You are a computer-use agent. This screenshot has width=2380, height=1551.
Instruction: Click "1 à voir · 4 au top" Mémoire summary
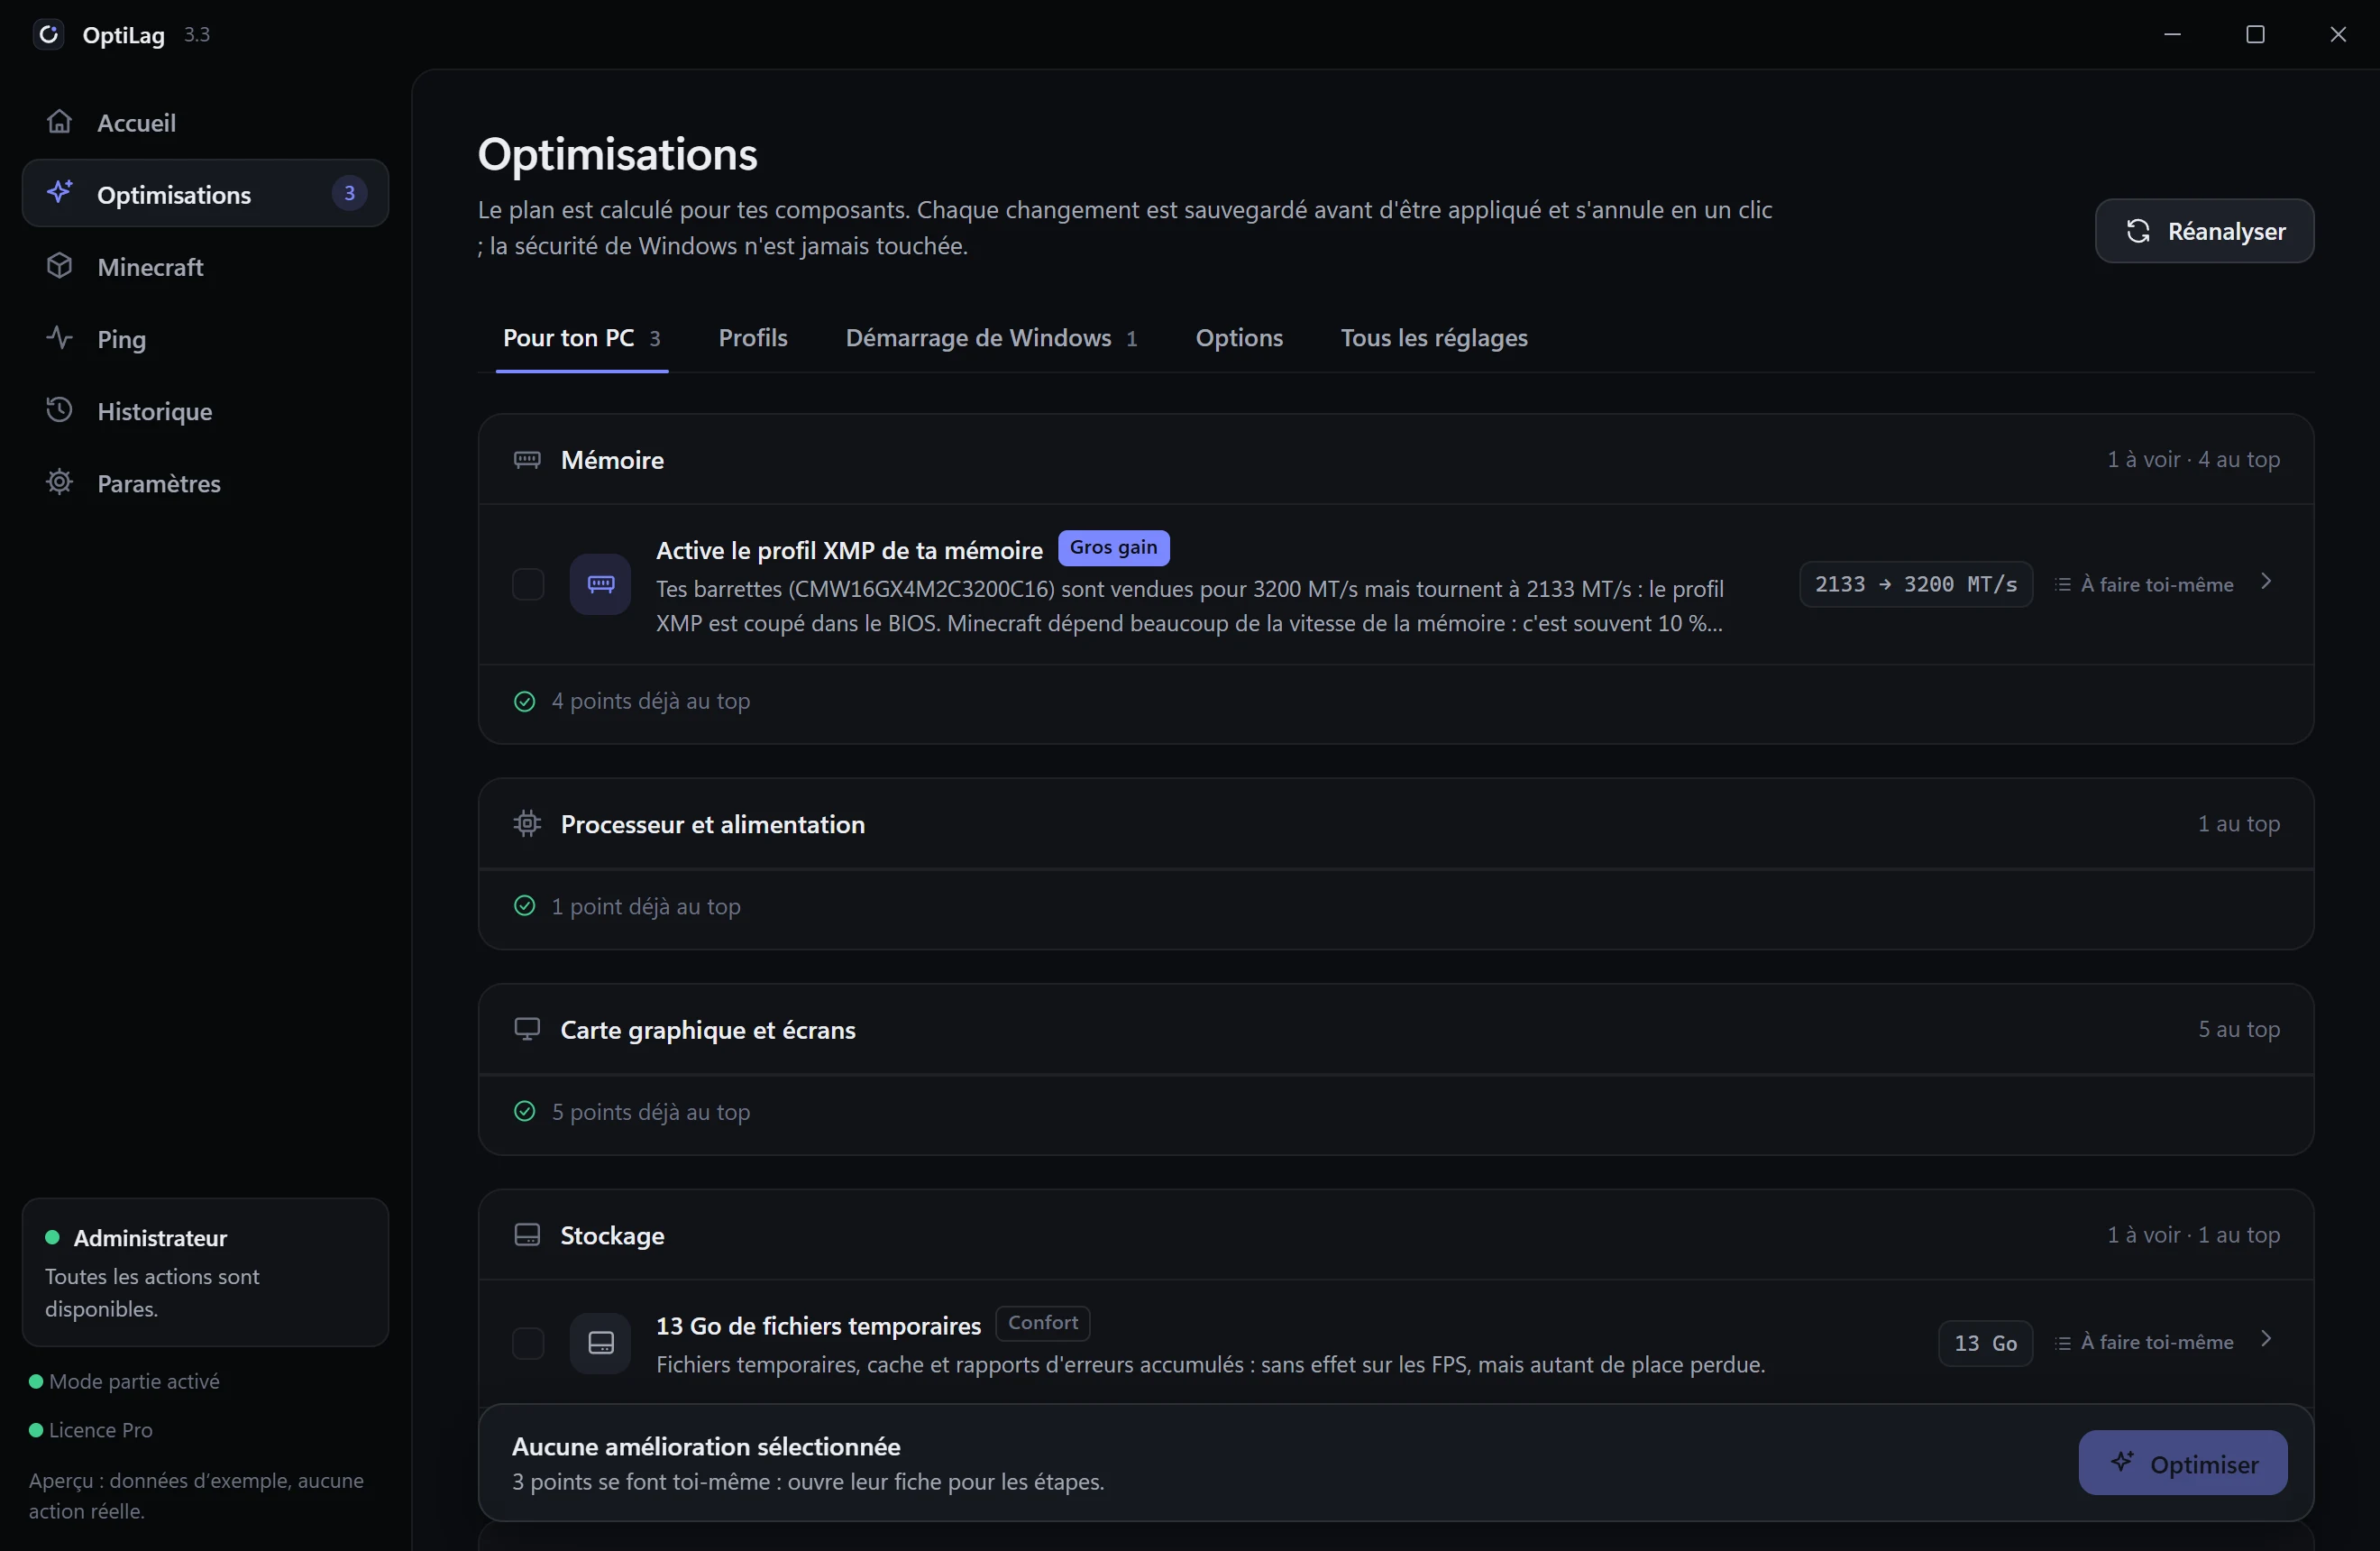(x=2193, y=460)
